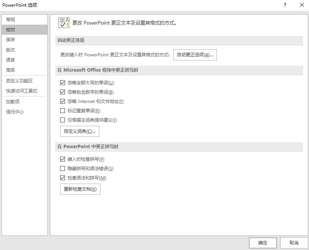
Task: Select the 校对 category
Action: click(x=25, y=30)
